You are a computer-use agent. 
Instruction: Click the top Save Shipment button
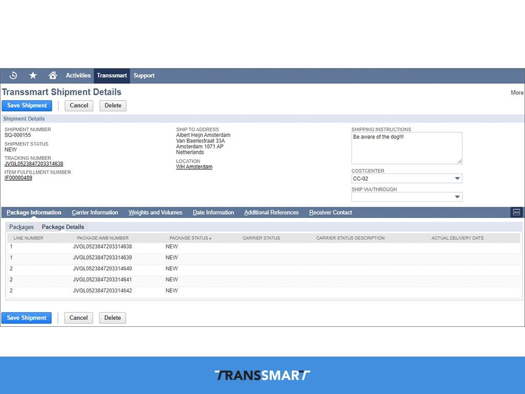coord(27,106)
